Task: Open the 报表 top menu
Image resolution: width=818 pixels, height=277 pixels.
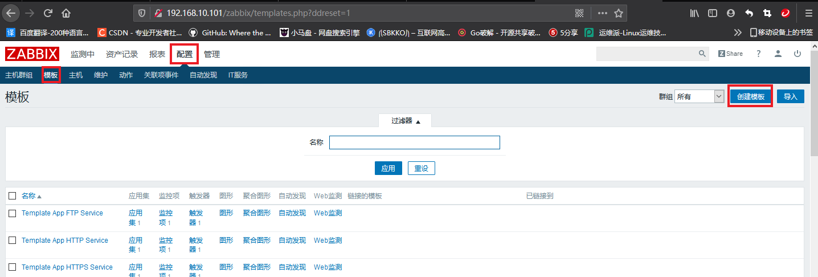Action: [157, 54]
